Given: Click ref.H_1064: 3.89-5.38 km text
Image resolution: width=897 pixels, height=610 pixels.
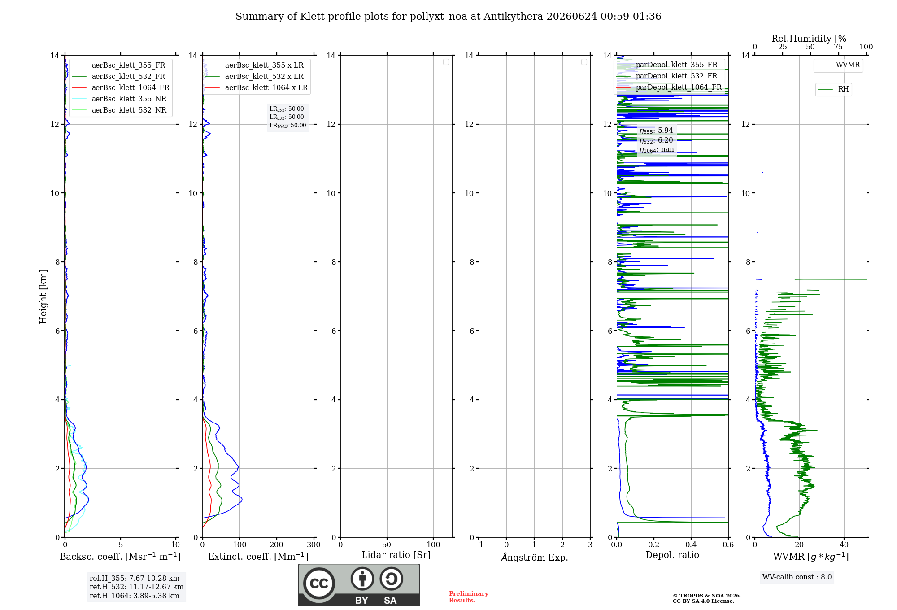Looking at the screenshot, I should [135, 596].
